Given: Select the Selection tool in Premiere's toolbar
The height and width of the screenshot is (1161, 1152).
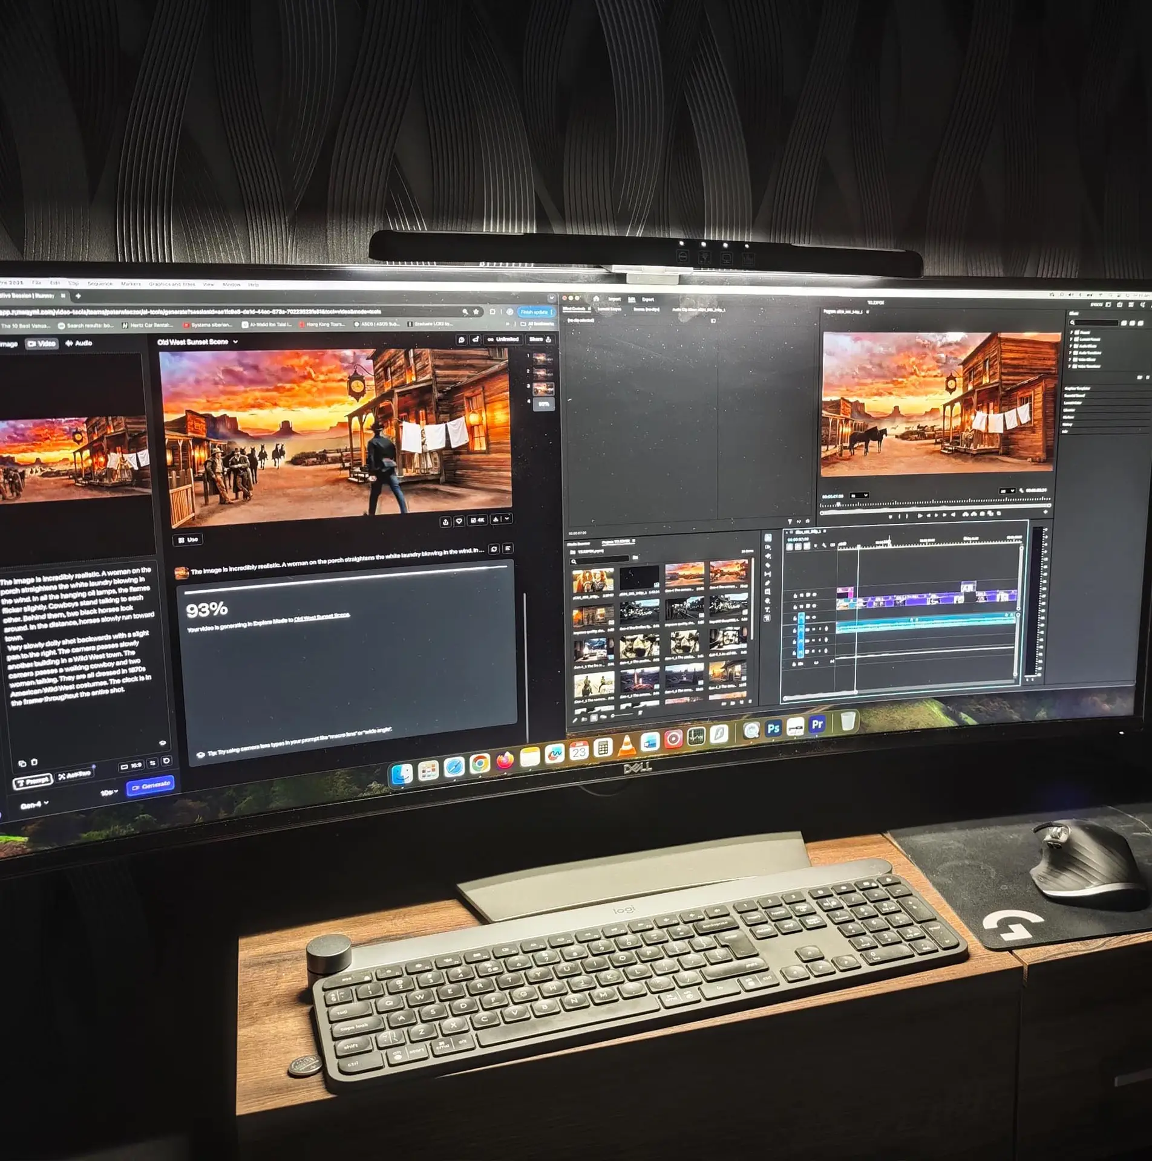Looking at the screenshot, I should (767, 538).
